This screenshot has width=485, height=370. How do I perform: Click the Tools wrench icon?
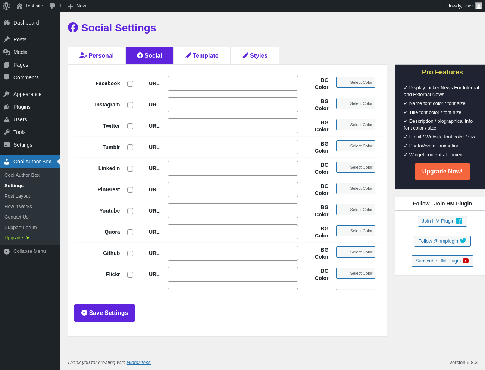pyautogui.click(x=7, y=132)
